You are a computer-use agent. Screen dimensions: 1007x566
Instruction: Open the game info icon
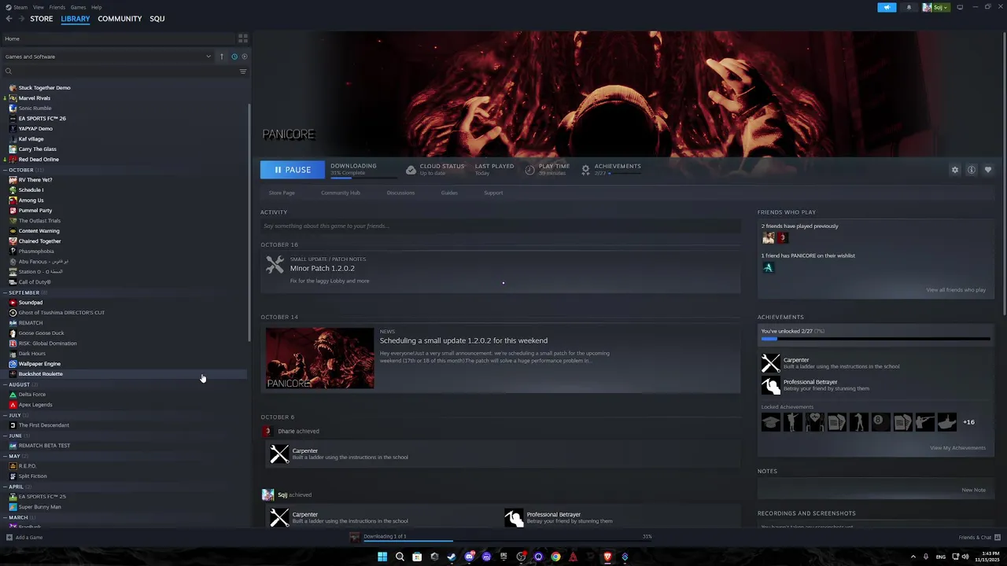pyautogui.click(x=972, y=170)
